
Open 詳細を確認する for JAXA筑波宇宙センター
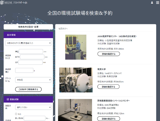pyautogui.click(x=109, y=54)
